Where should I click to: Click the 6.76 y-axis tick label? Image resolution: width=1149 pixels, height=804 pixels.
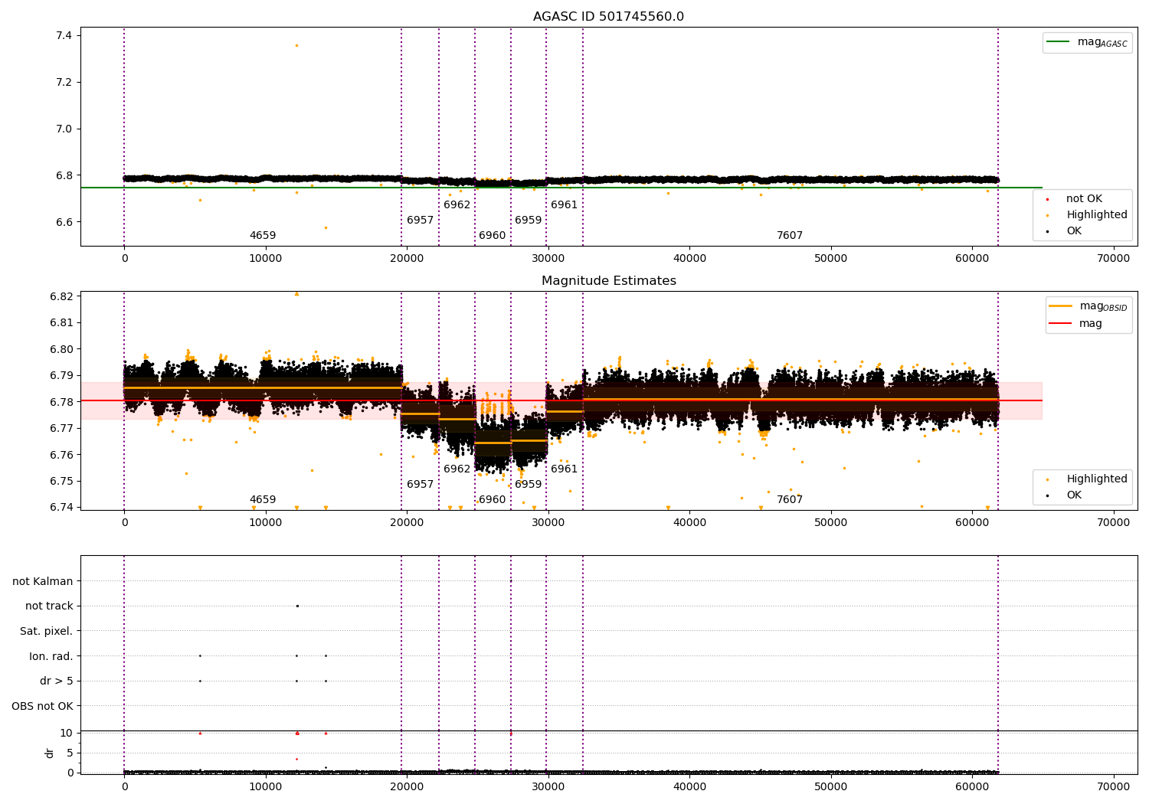[x=61, y=455]
